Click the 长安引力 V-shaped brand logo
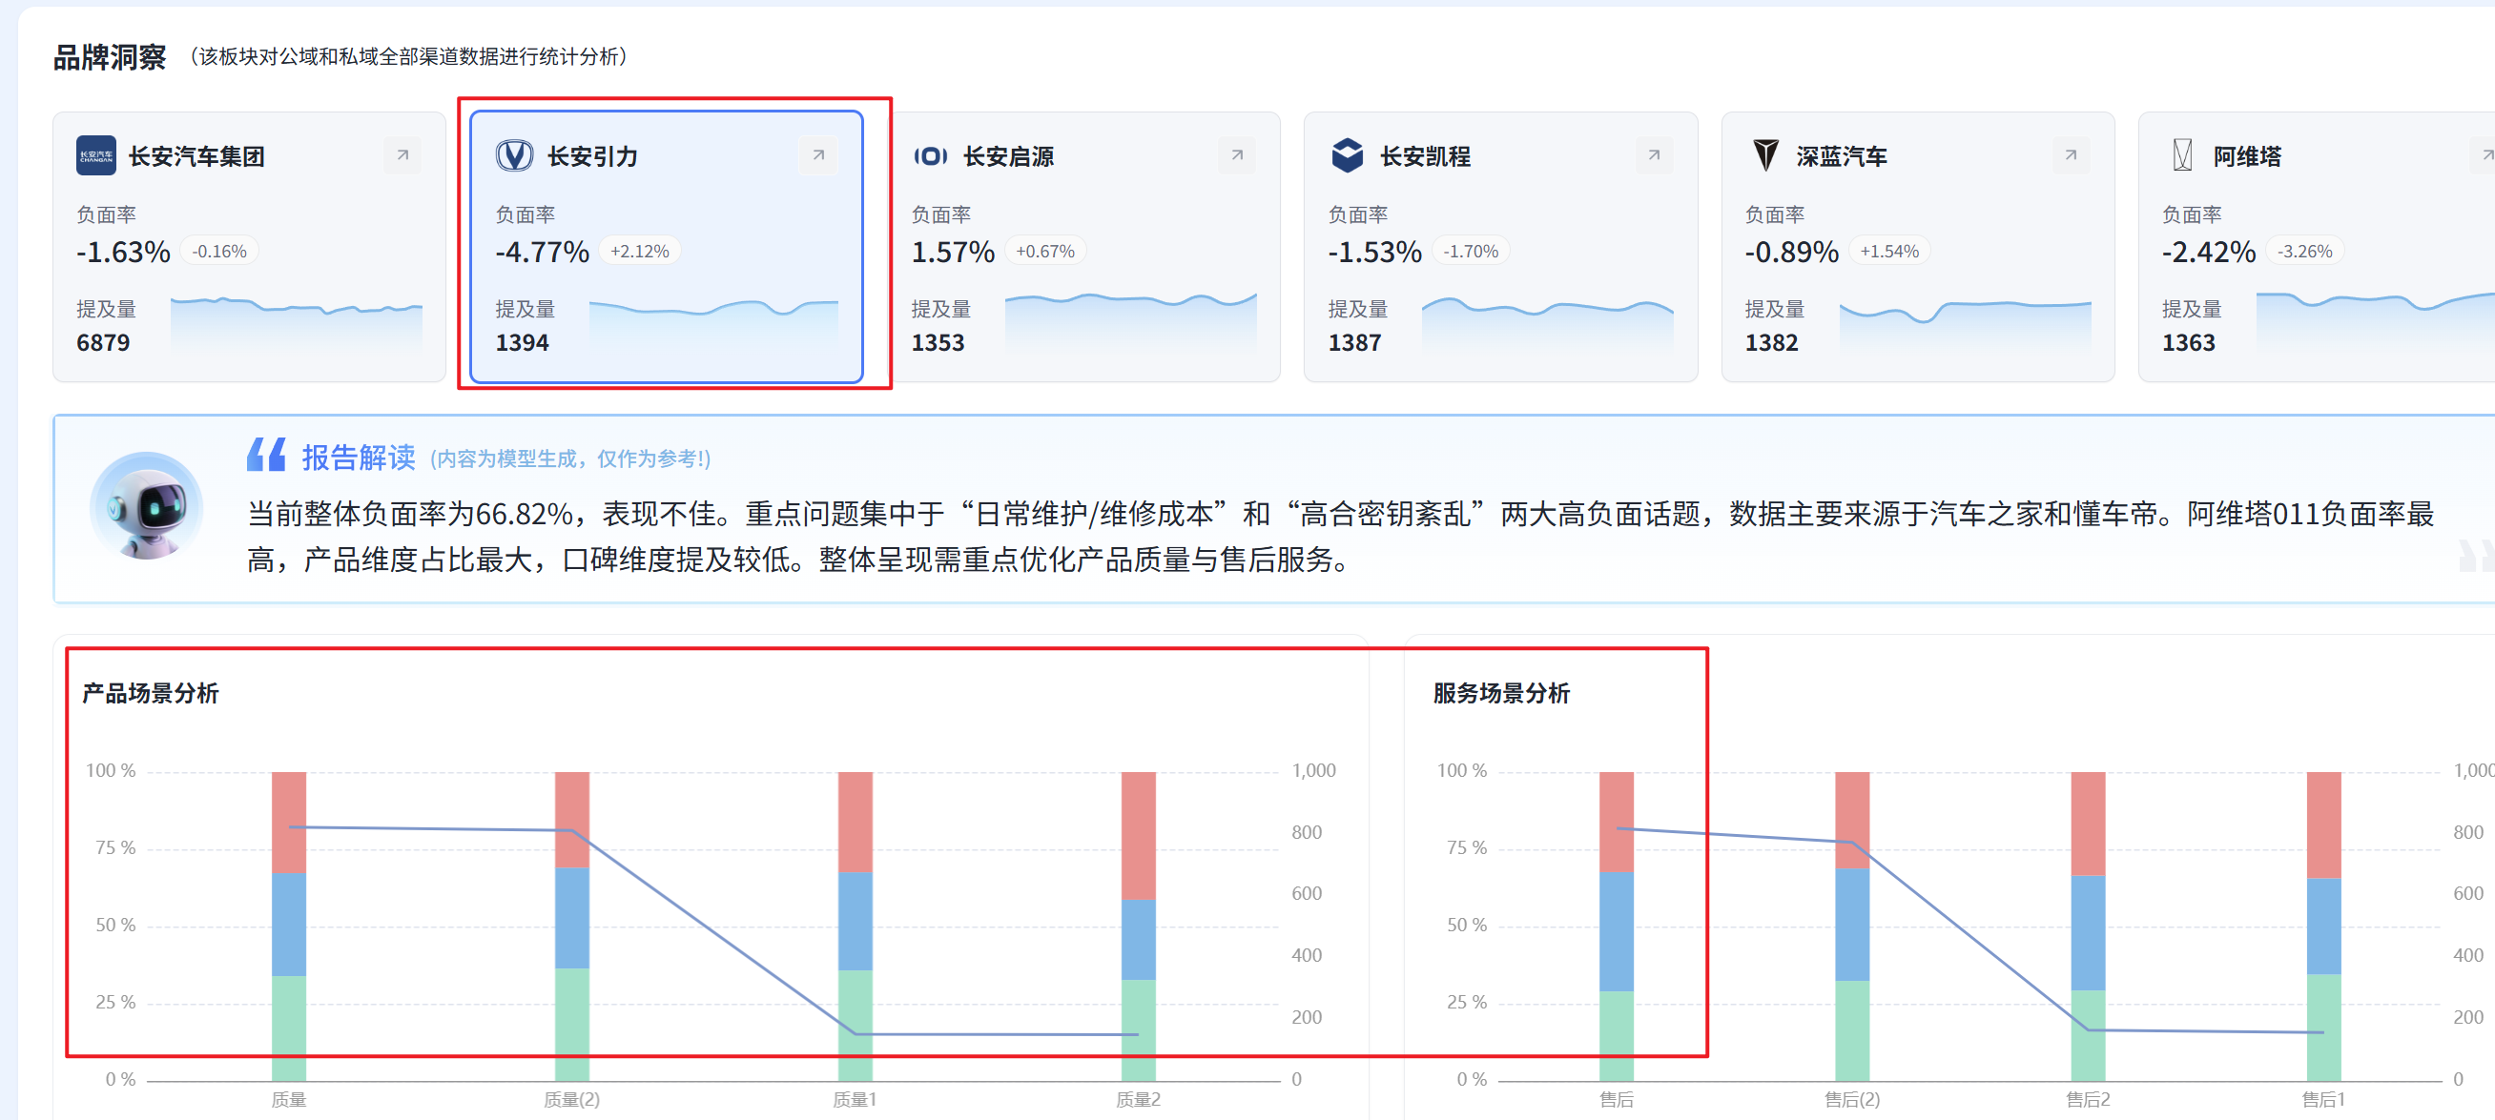The height and width of the screenshot is (1120, 2495). pos(514,154)
